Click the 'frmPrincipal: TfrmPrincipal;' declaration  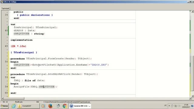35,28
